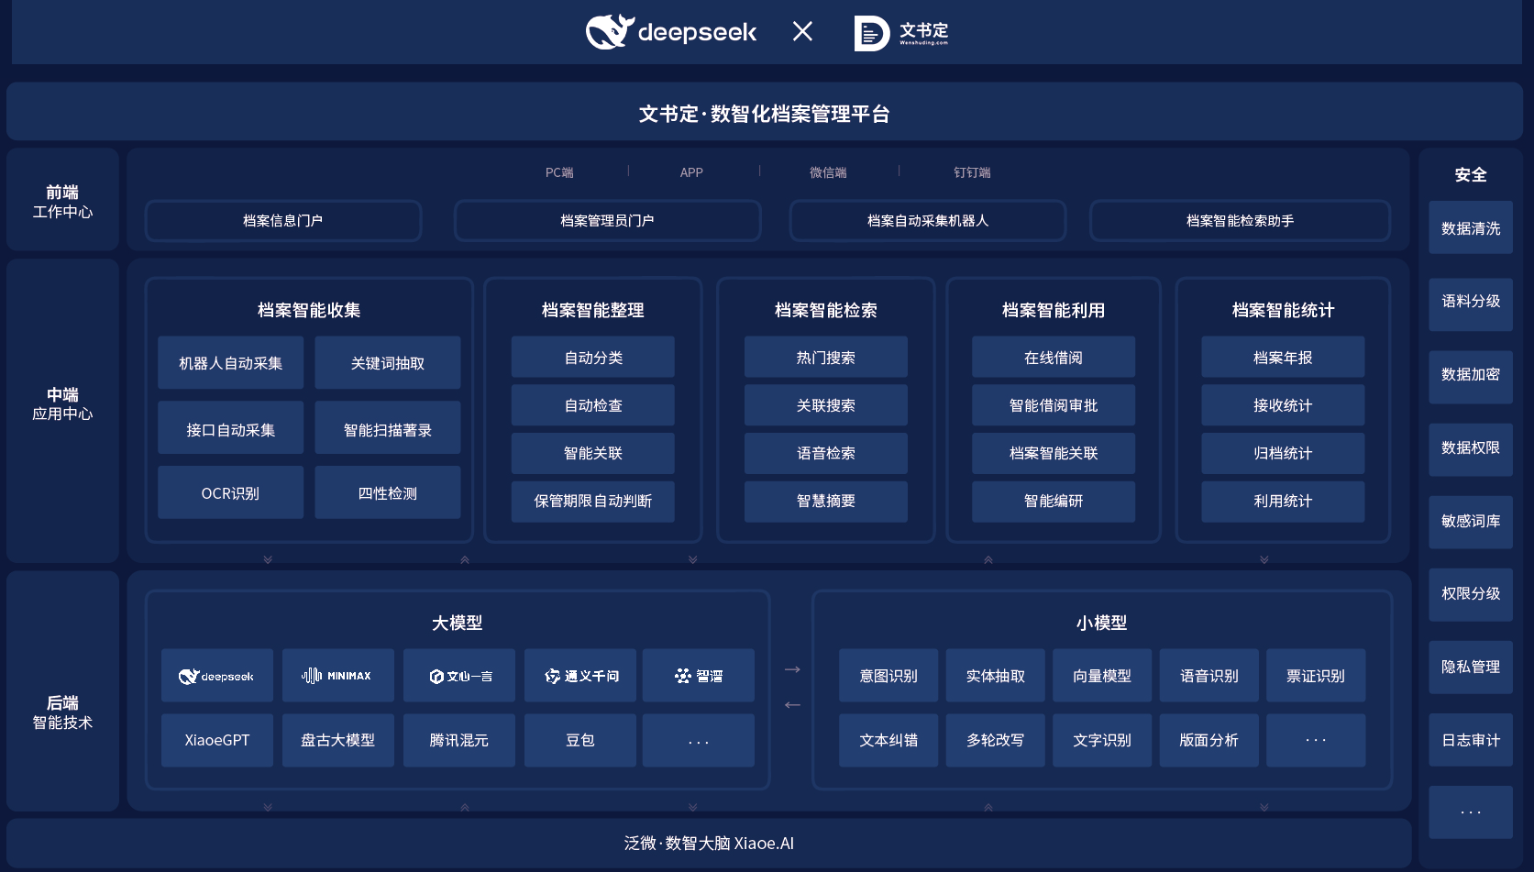Pick 腾讯混元
This screenshot has width=1534, height=872.
[459, 740]
